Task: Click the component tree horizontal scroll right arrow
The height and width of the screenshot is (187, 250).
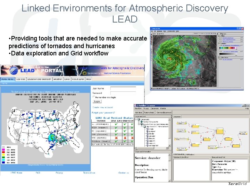Action: 167,148
